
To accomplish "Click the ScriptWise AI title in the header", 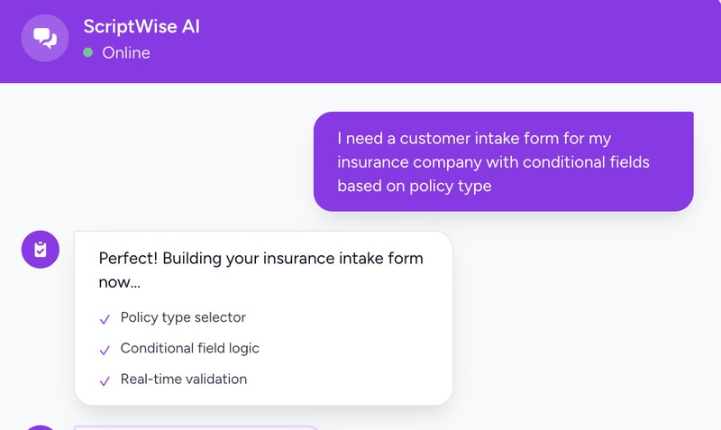I will [141, 26].
